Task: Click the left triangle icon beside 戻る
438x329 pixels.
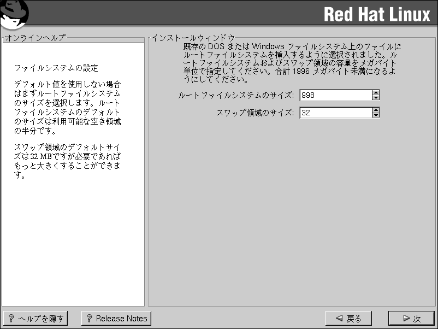Action: point(339,319)
